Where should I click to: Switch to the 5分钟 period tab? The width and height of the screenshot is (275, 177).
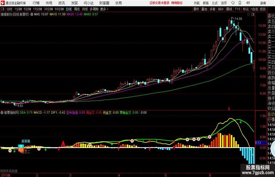pyautogui.click(x=27, y=9)
